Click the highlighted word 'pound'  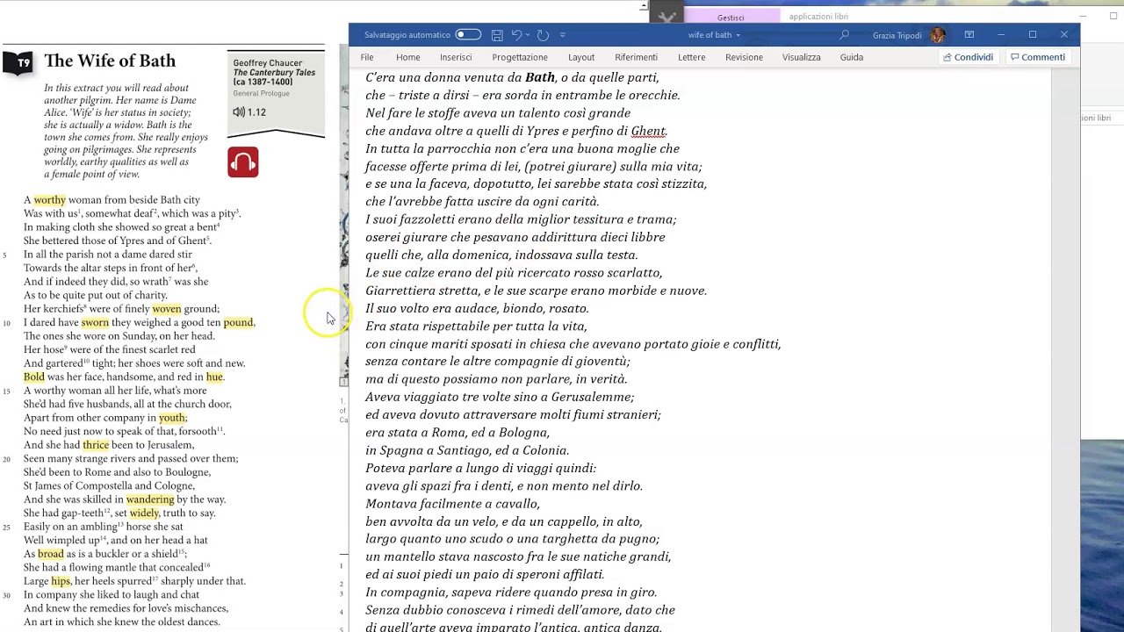pyautogui.click(x=238, y=322)
